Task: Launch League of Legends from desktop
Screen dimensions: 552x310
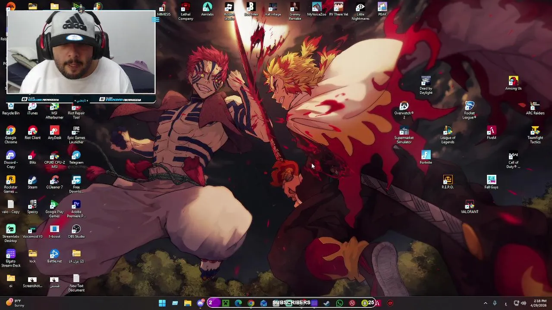Action: (x=448, y=135)
